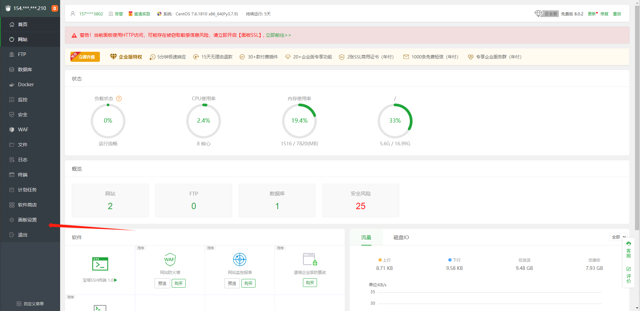Open the 宝塔SSH终端 1.0 software icon
Screen dimensions: 640x311
(x=100, y=264)
